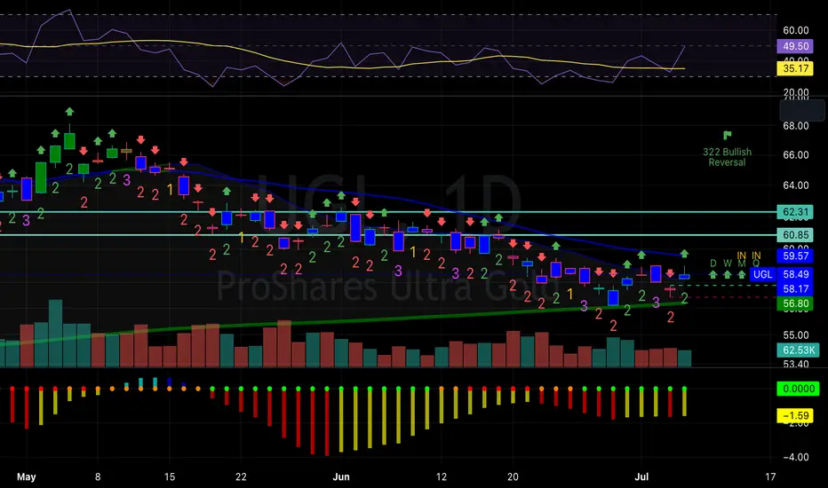This screenshot has height=488, width=828.
Task: Click the 53.40 price axis value
Action: 795,364
